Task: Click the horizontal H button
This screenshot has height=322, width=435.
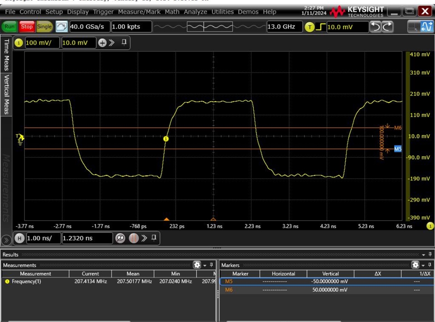Action: (19, 238)
